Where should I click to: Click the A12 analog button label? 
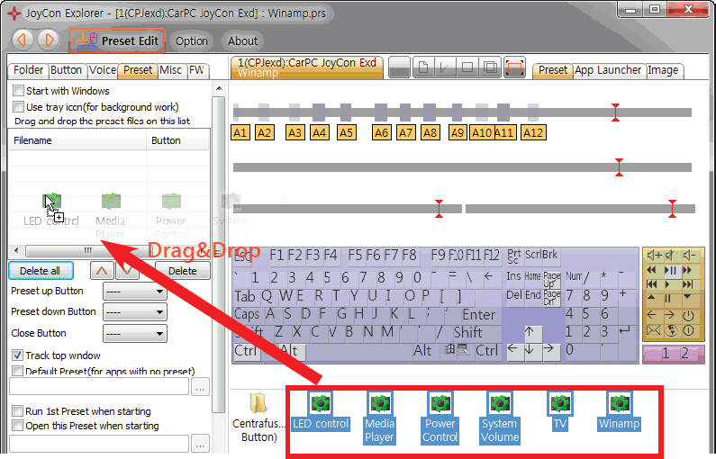pos(533,133)
